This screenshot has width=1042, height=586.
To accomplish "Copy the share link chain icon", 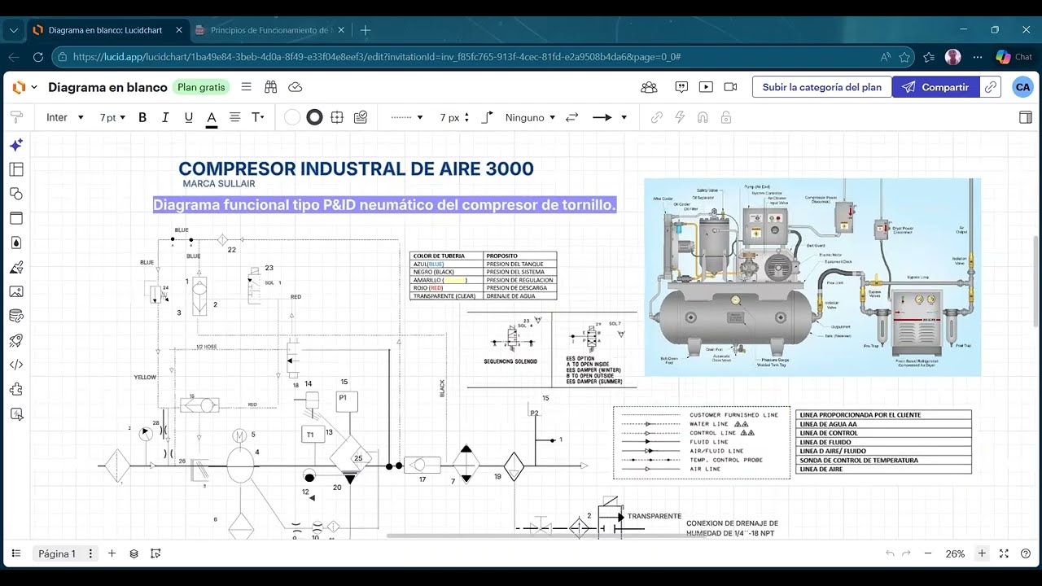I will (991, 87).
